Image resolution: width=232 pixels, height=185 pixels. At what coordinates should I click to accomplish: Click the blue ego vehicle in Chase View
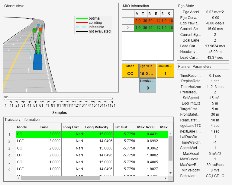[38, 62]
